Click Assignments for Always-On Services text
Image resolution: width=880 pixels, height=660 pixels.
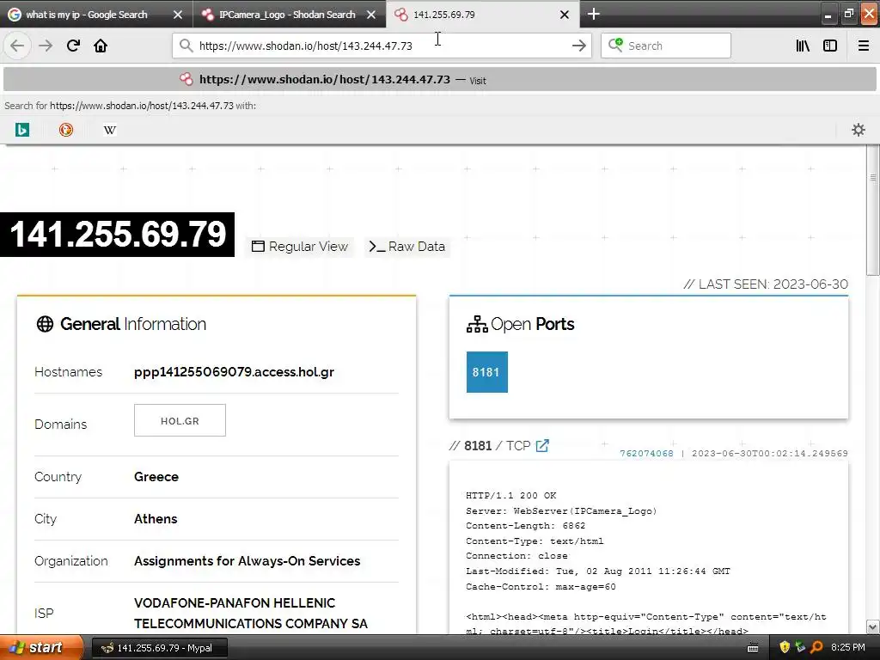(x=247, y=560)
